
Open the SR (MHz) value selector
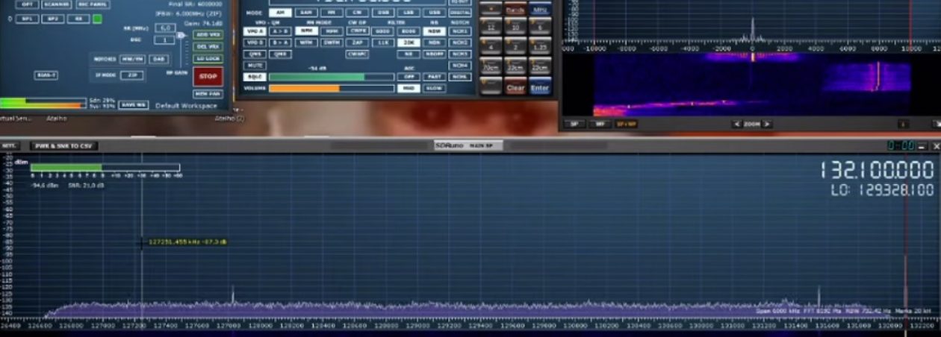coord(165,28)
